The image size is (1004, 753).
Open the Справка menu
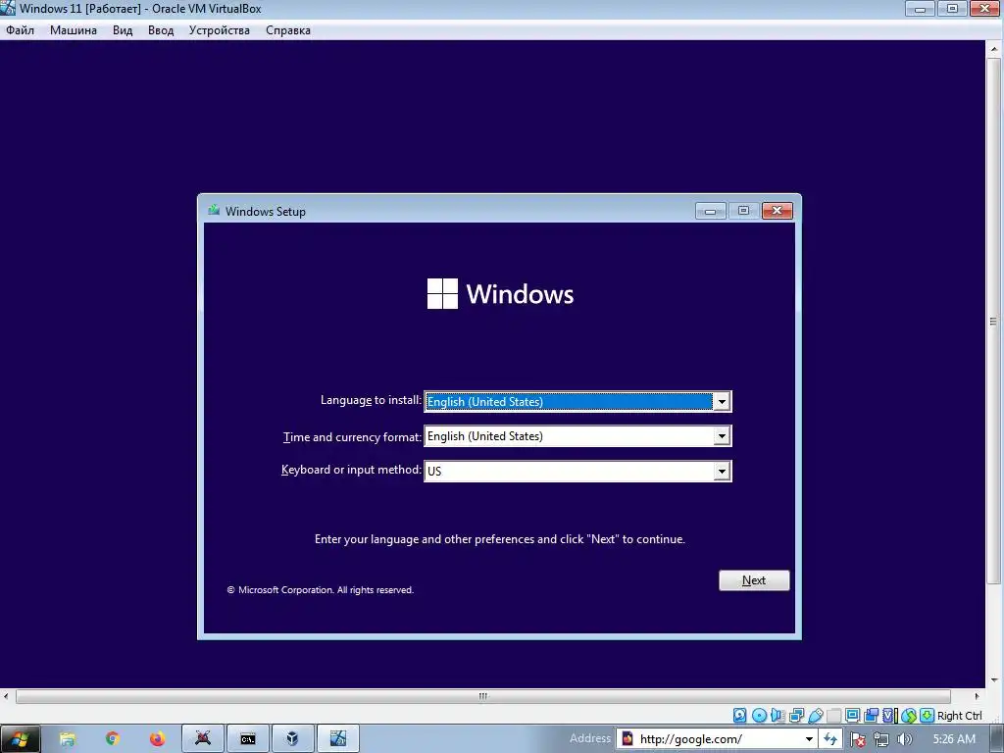coord(288,30)
